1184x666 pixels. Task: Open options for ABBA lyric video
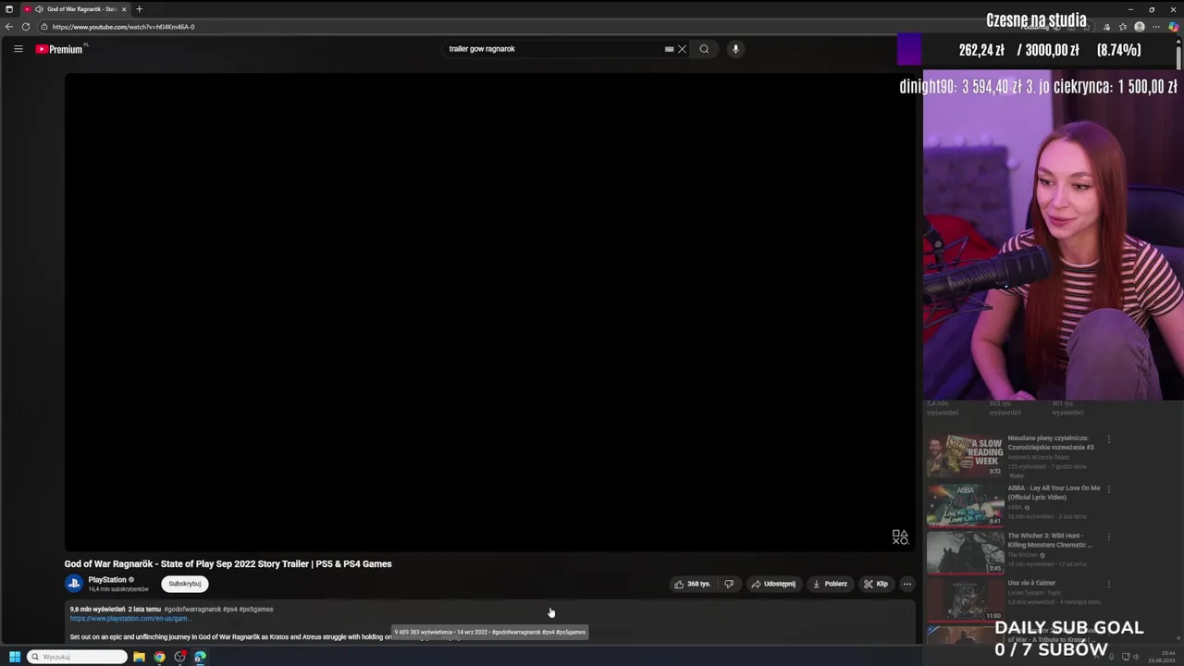[x=1109, y=488]
